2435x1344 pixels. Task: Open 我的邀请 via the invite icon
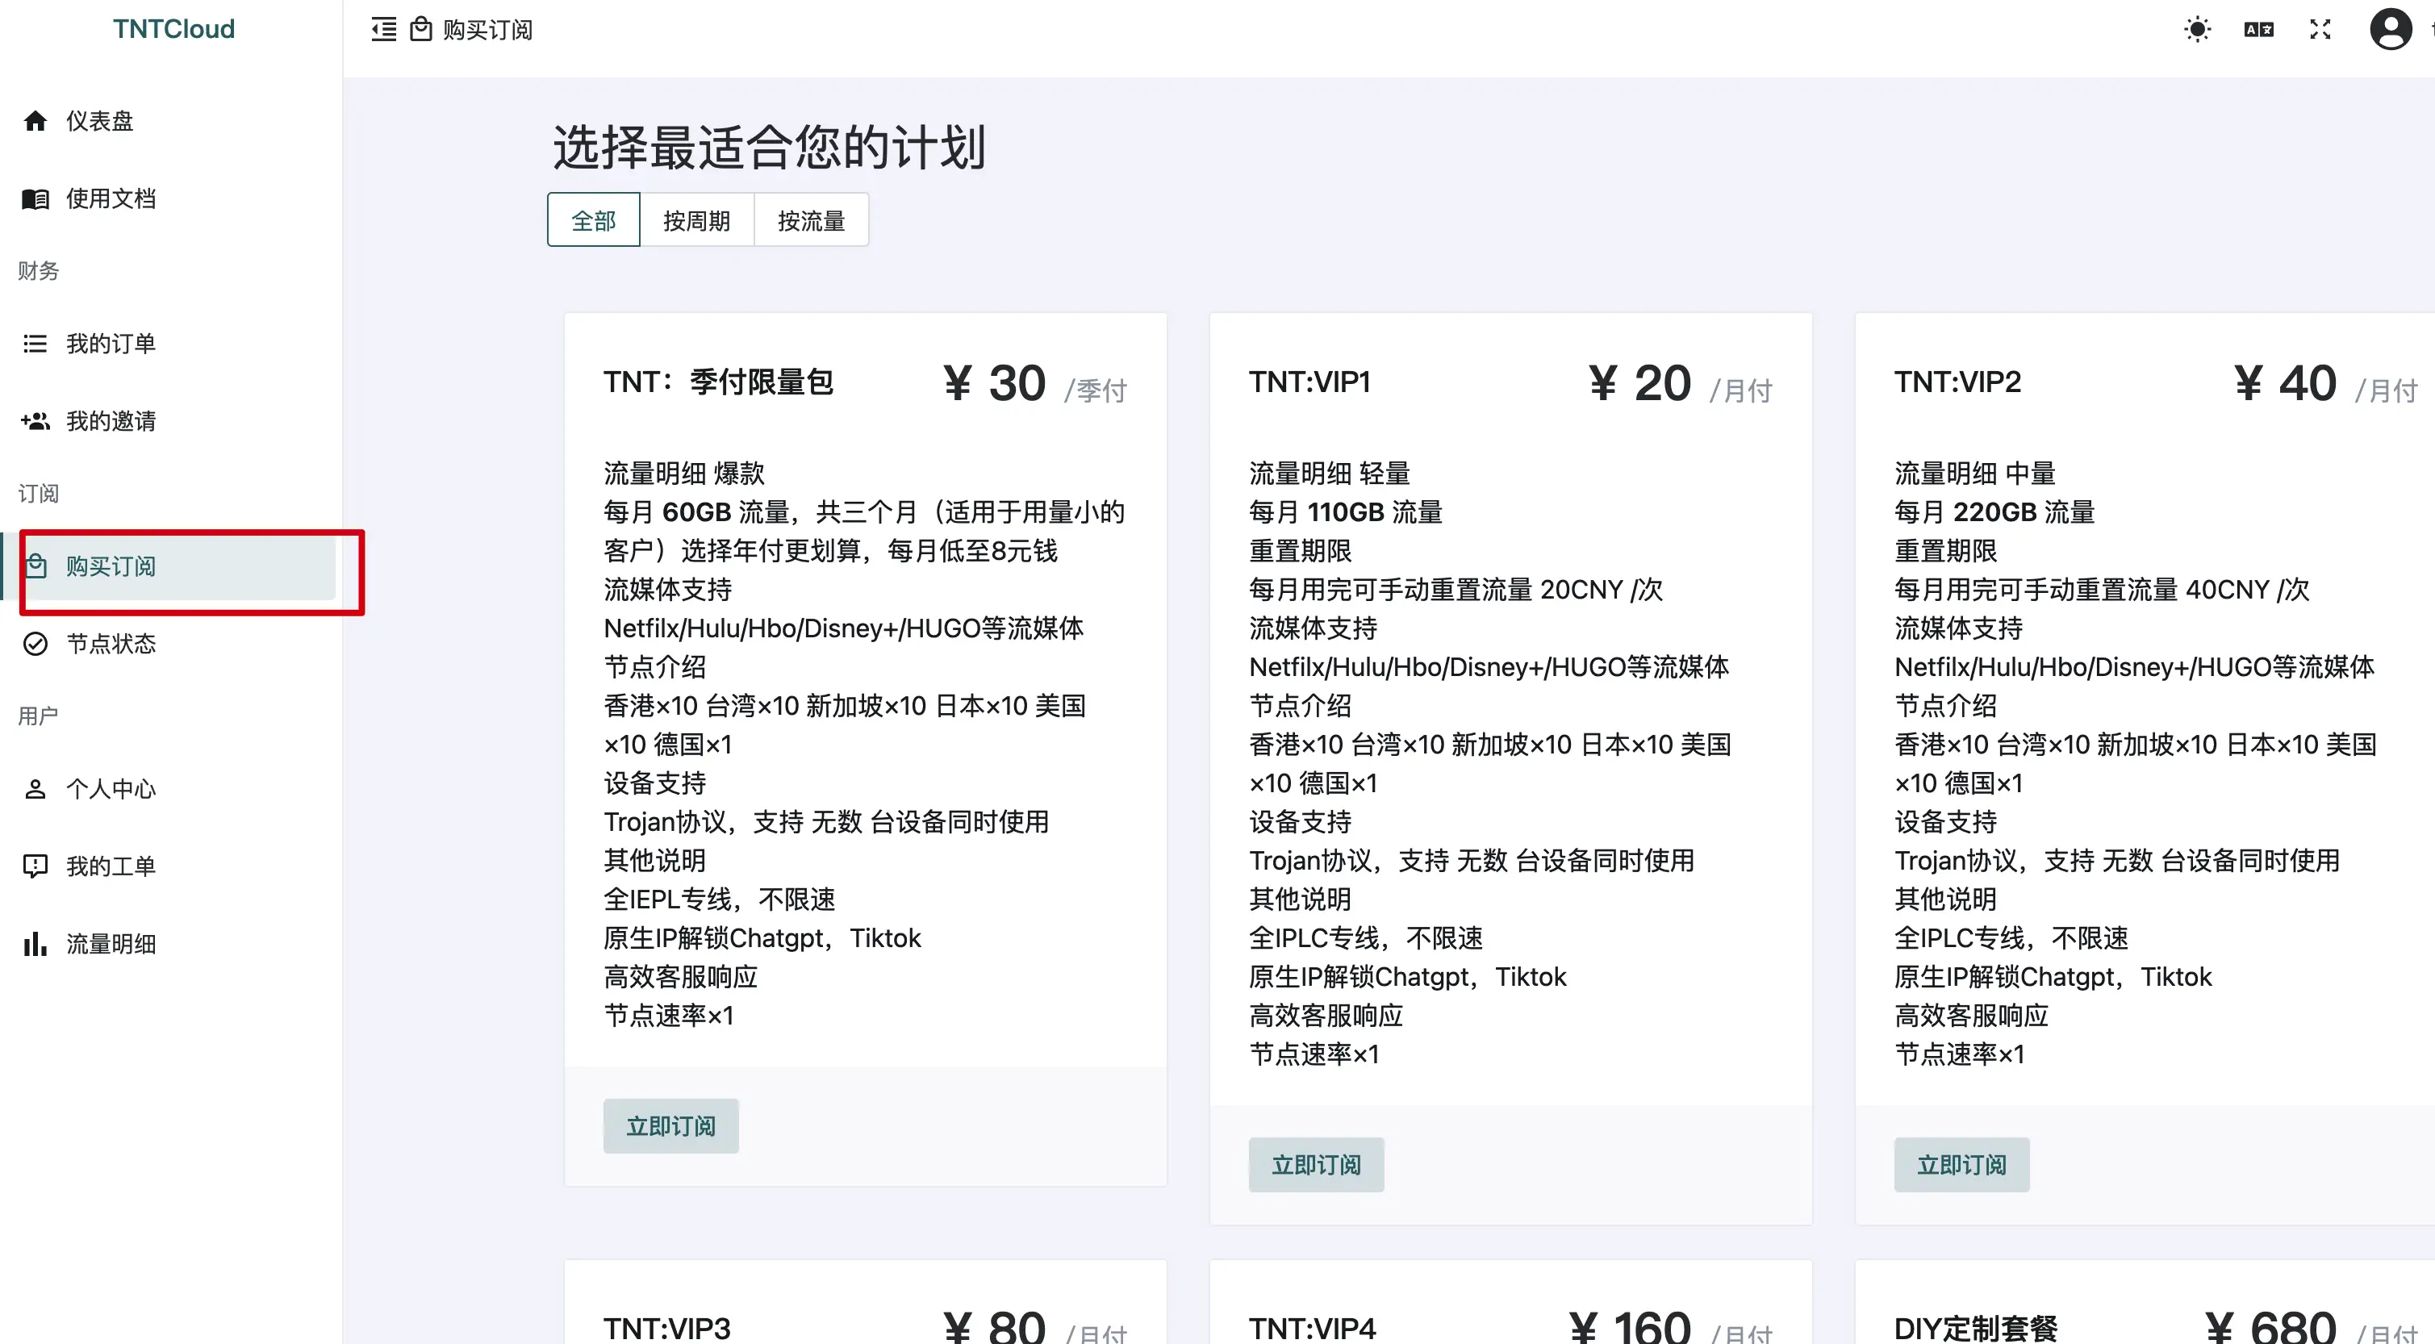tap(35, 422)
